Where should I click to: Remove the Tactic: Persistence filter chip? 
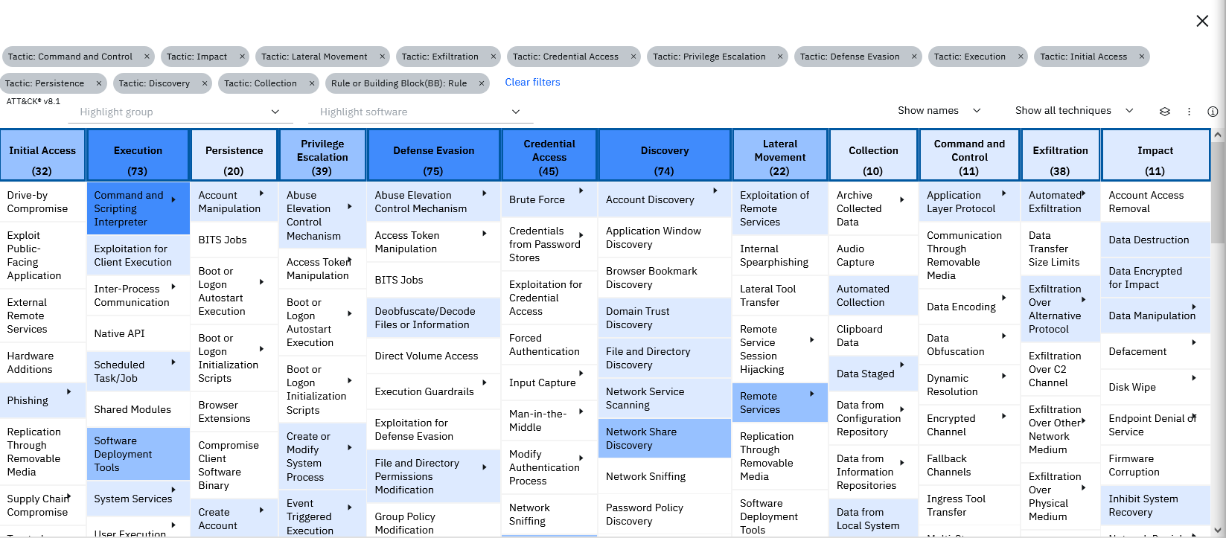point(99,83)
